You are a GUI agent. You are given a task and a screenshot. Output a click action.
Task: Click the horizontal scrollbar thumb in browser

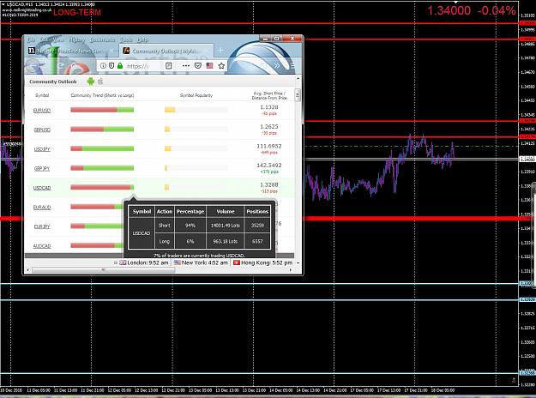104,270
